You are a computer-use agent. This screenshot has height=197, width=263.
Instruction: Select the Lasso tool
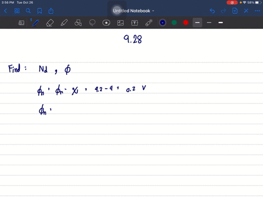[92, 23]
